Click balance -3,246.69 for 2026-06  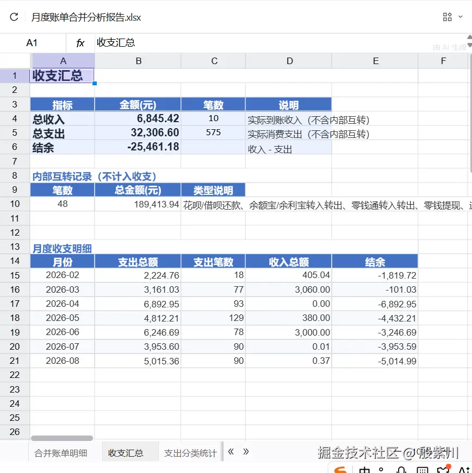pos(375,332)
